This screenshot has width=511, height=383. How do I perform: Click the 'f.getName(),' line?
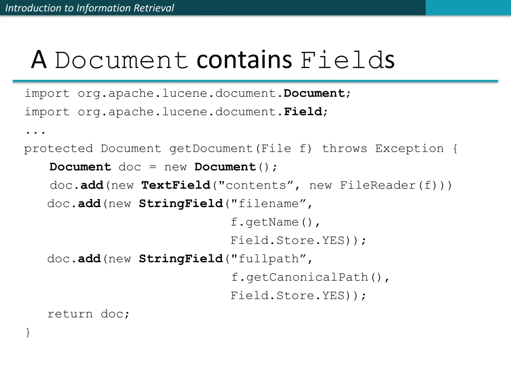click(275, 222)
